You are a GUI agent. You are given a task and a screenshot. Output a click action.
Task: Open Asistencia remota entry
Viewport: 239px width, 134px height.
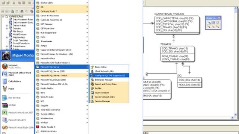coord(62,131)
